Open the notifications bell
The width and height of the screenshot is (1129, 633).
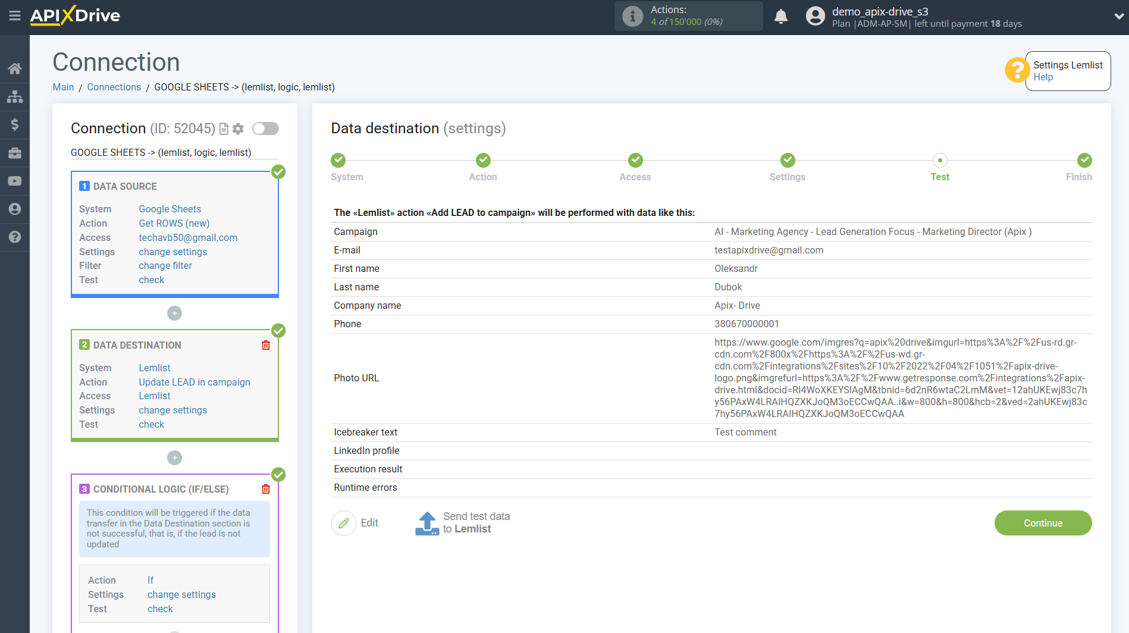pyautogui.click(x=781, y=16)
